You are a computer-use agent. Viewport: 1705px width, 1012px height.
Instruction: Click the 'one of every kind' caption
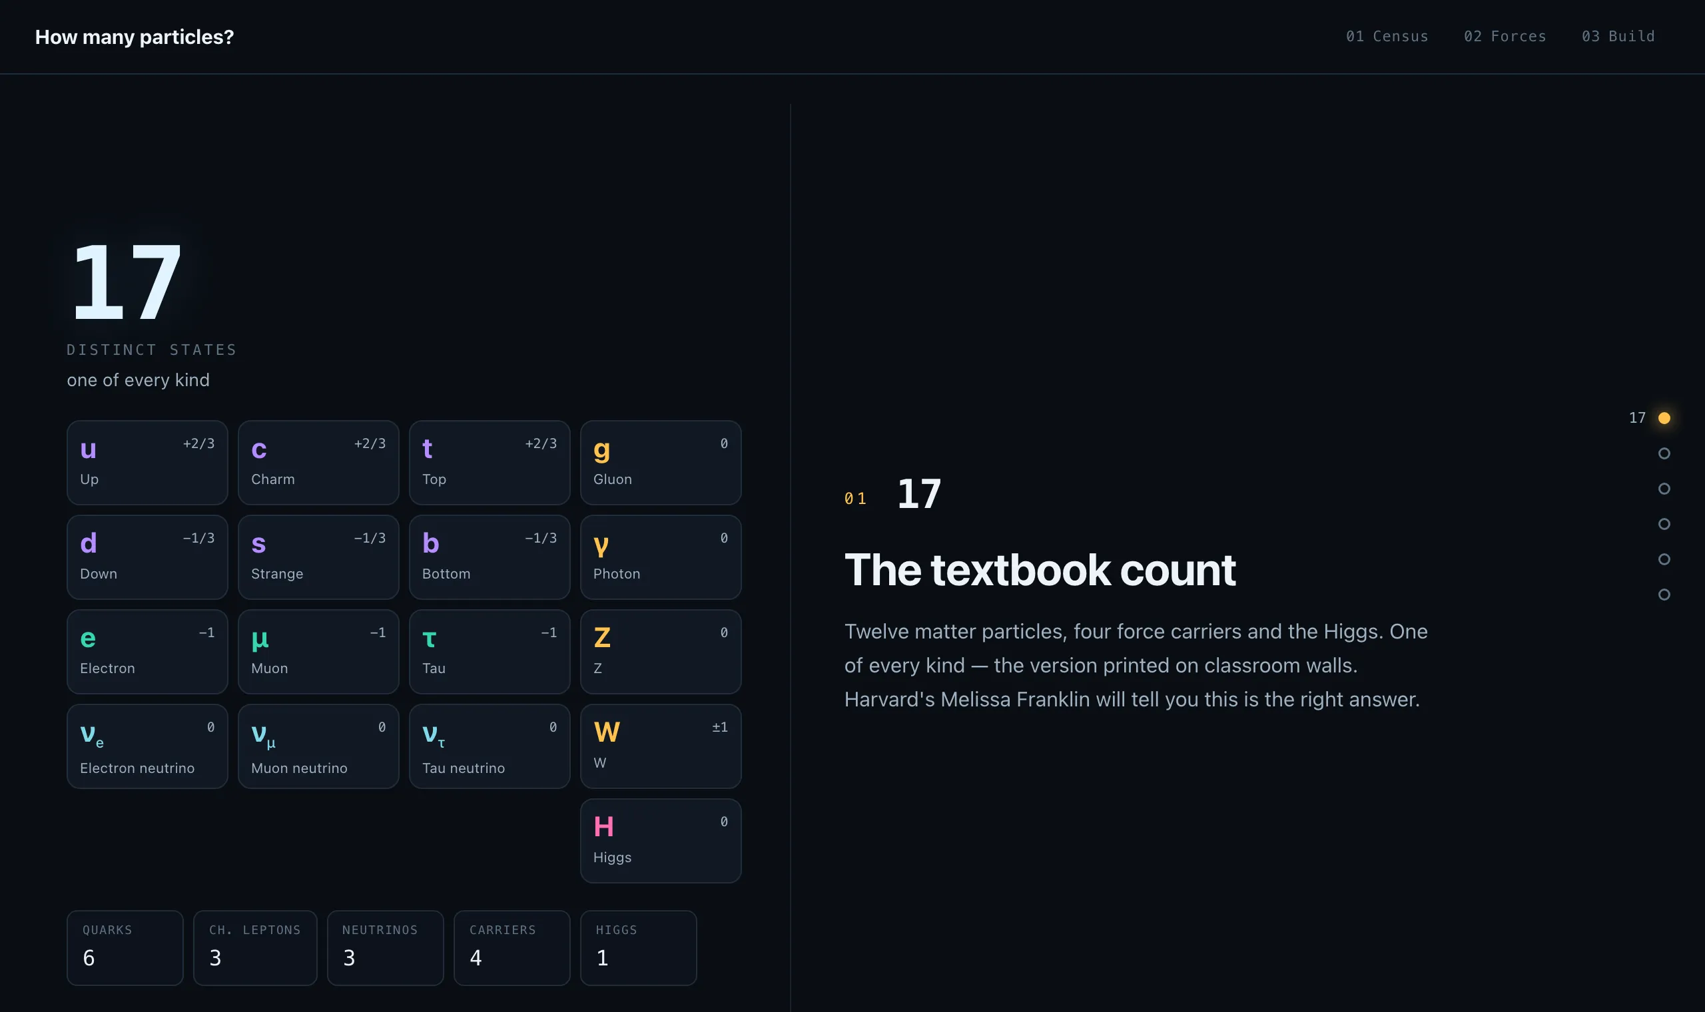coord(139,380)
